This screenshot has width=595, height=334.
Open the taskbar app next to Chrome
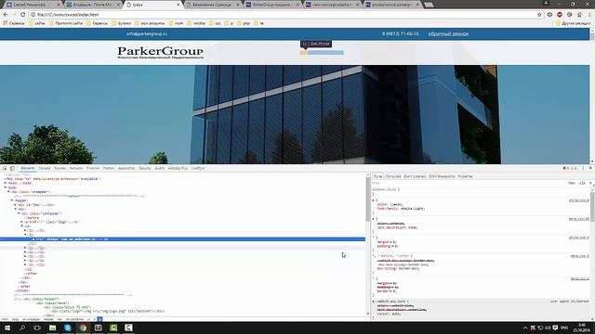click(x=99, y=328)
